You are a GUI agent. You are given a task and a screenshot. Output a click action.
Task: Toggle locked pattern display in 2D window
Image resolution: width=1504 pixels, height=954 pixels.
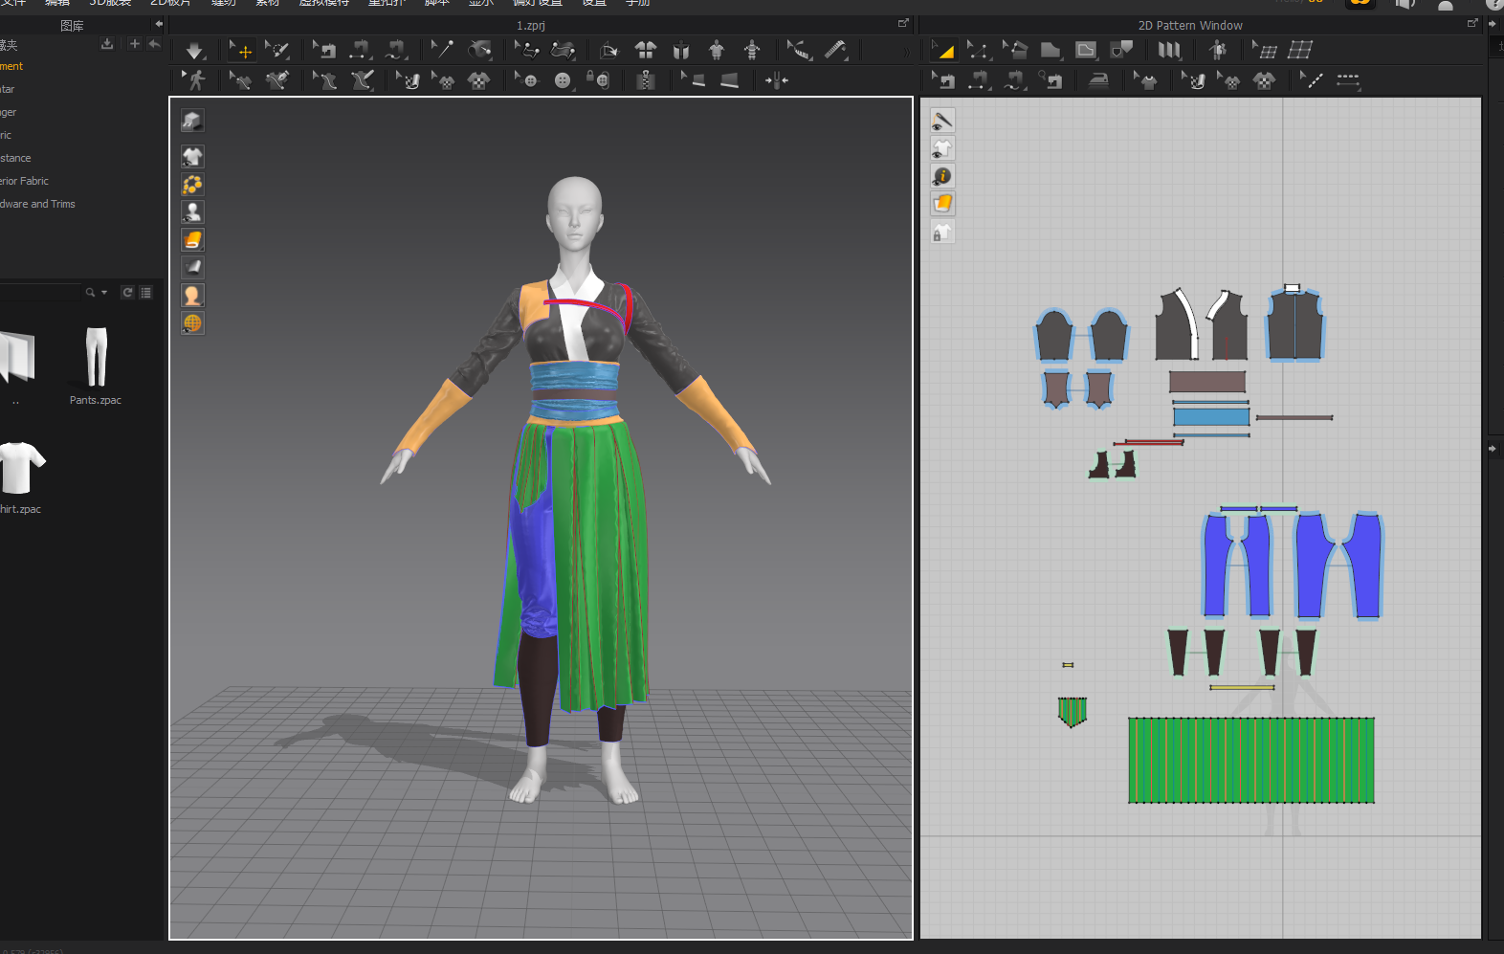942,232
